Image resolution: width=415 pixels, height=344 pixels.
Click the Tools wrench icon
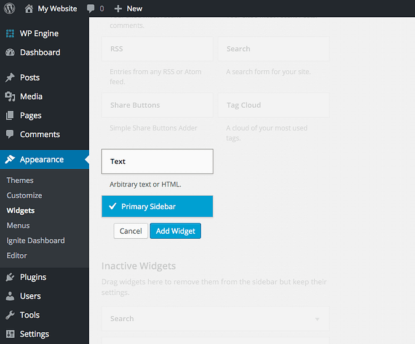10,315
